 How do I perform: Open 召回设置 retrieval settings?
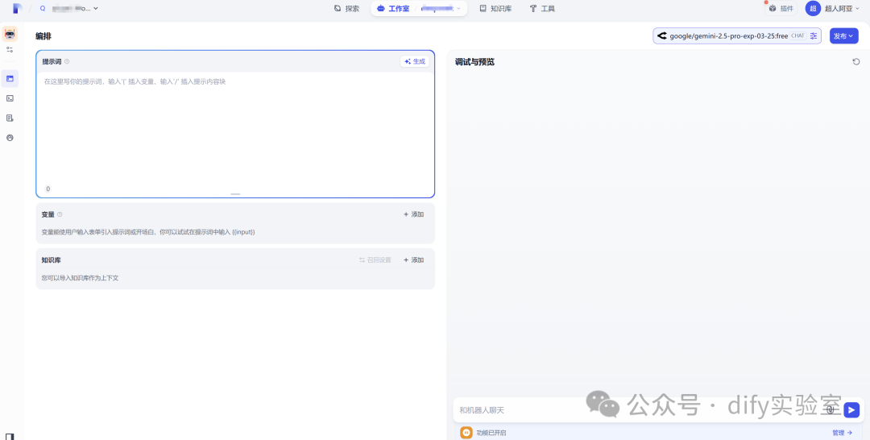(375, 259)
